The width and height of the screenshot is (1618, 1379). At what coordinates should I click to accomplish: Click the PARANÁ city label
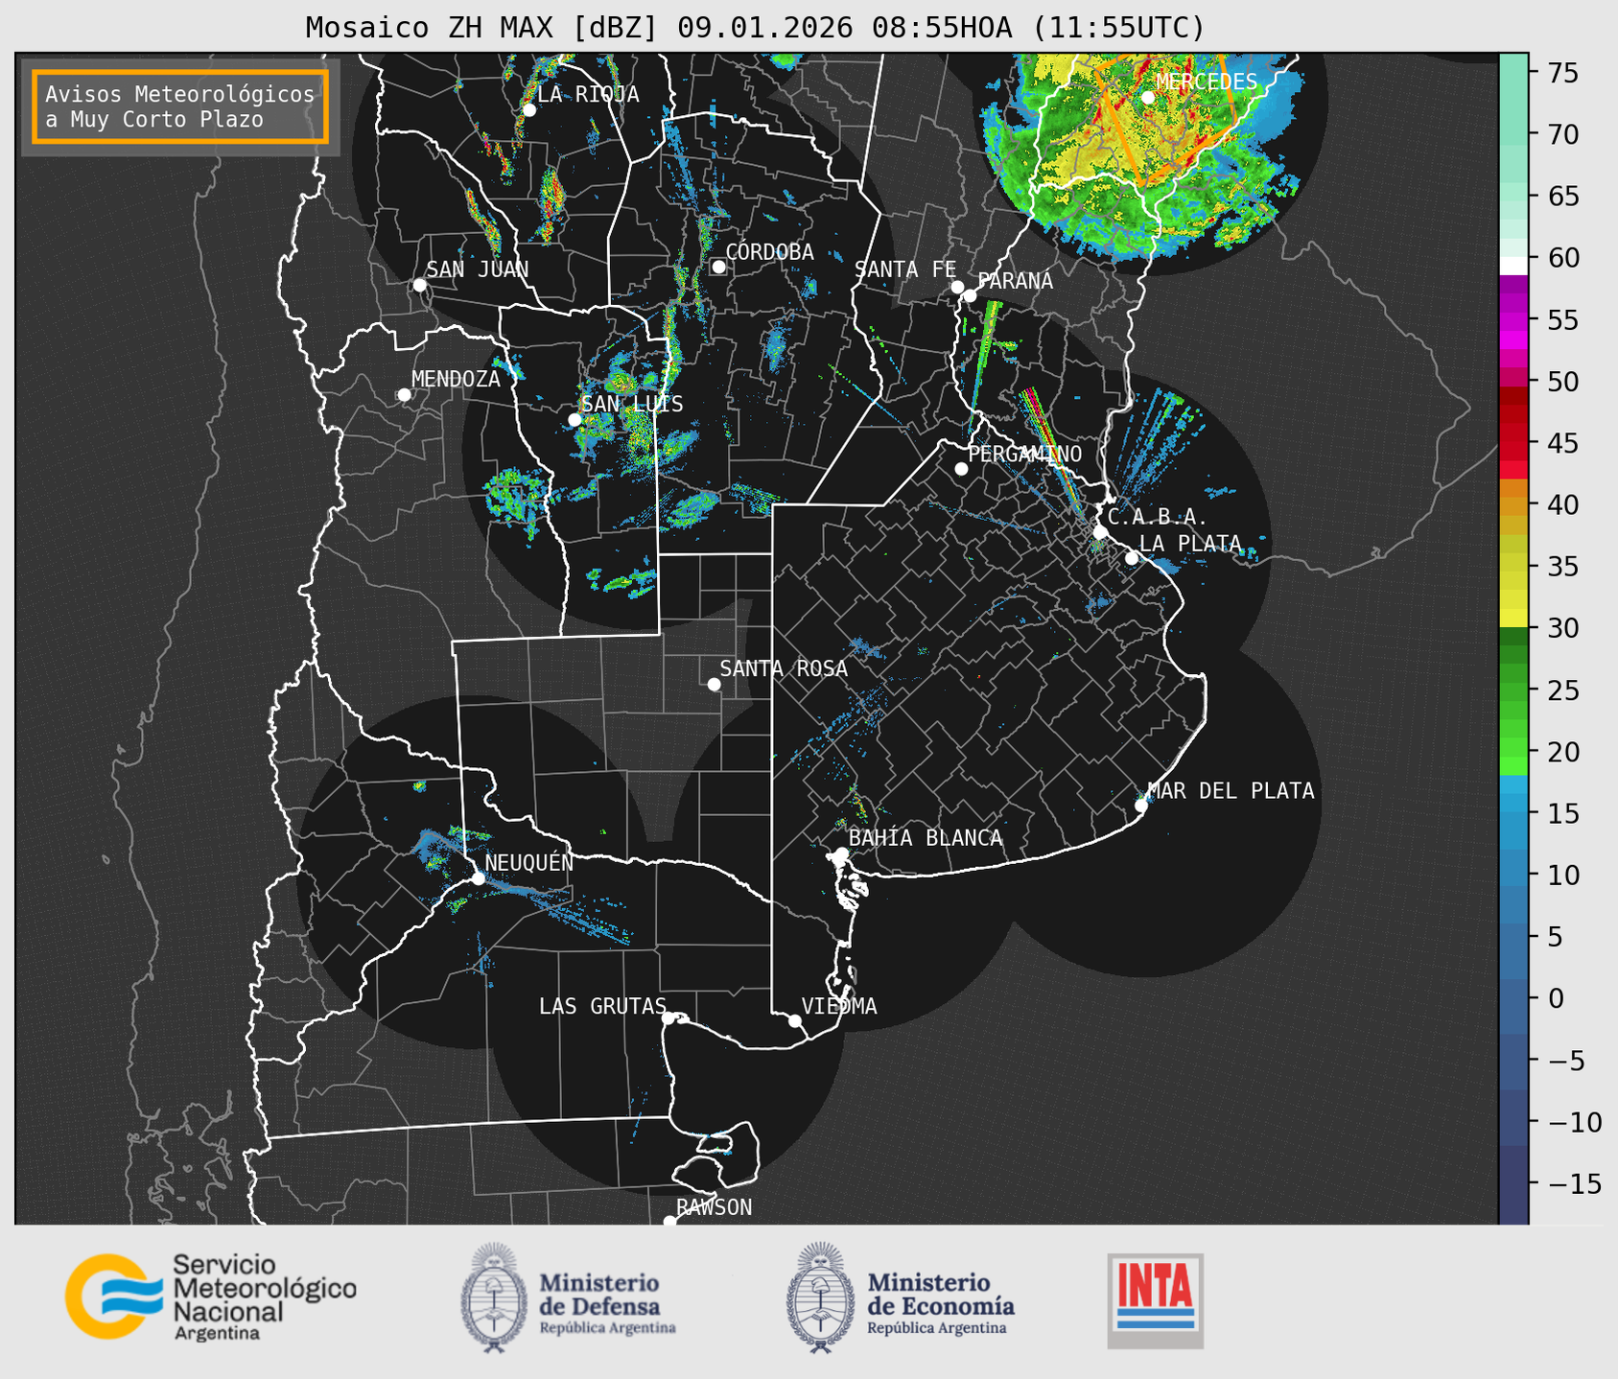1016,281
